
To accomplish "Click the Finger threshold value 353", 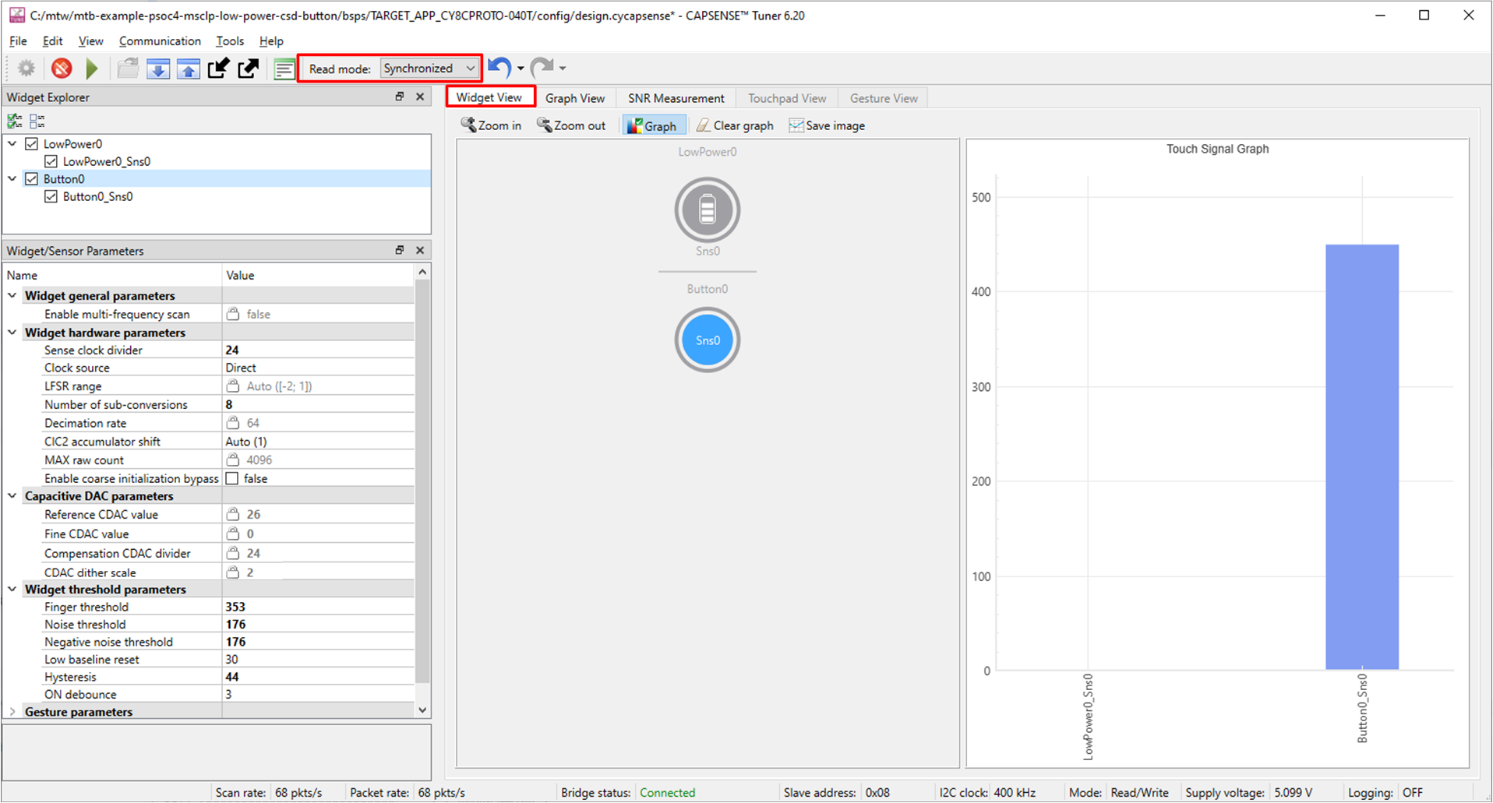I will point(318,607).
